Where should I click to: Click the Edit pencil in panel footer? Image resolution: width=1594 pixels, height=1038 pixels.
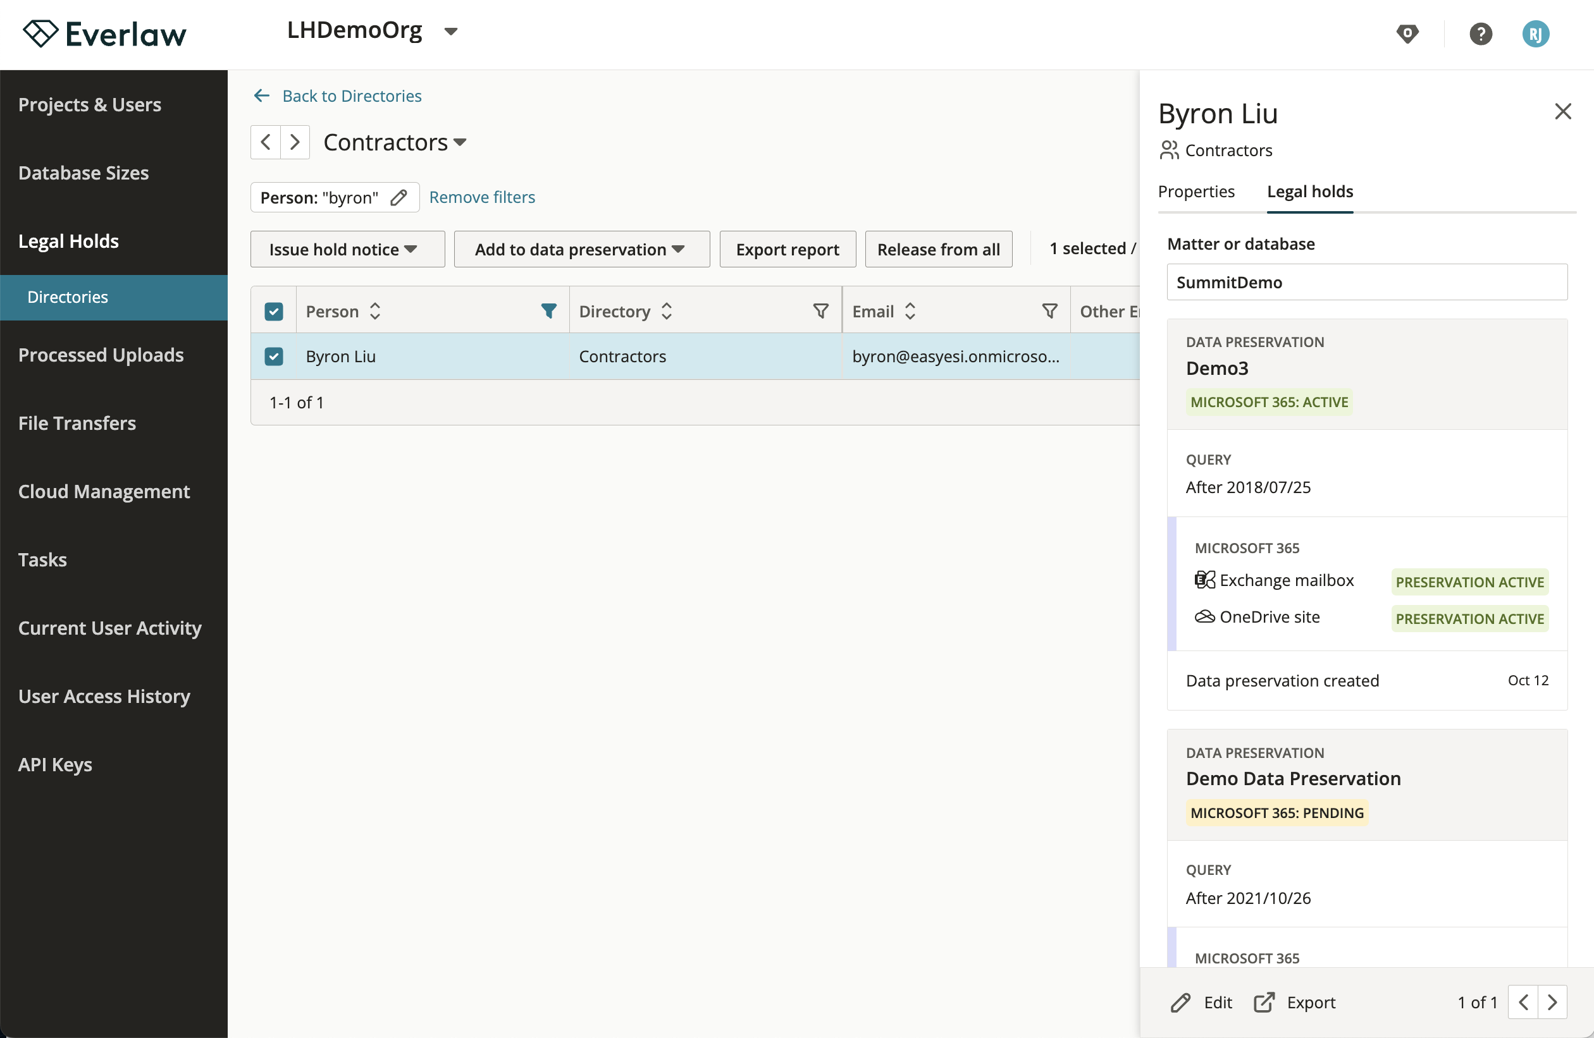[1181, 1003]
